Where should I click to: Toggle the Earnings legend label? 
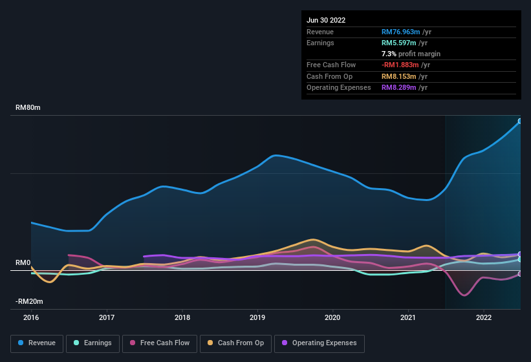97,343
